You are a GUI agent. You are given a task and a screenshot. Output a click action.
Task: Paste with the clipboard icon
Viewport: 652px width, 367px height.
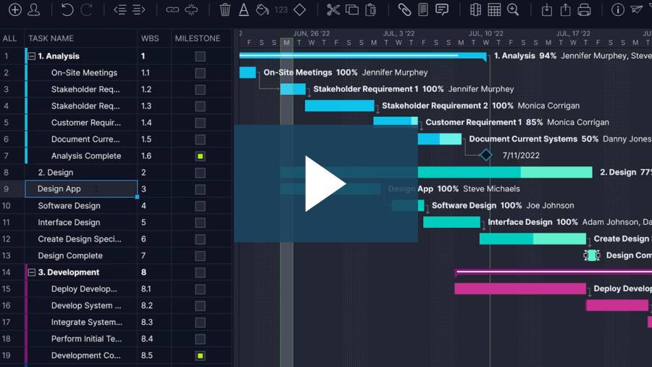pyautogui.click(x=370, y=9)
